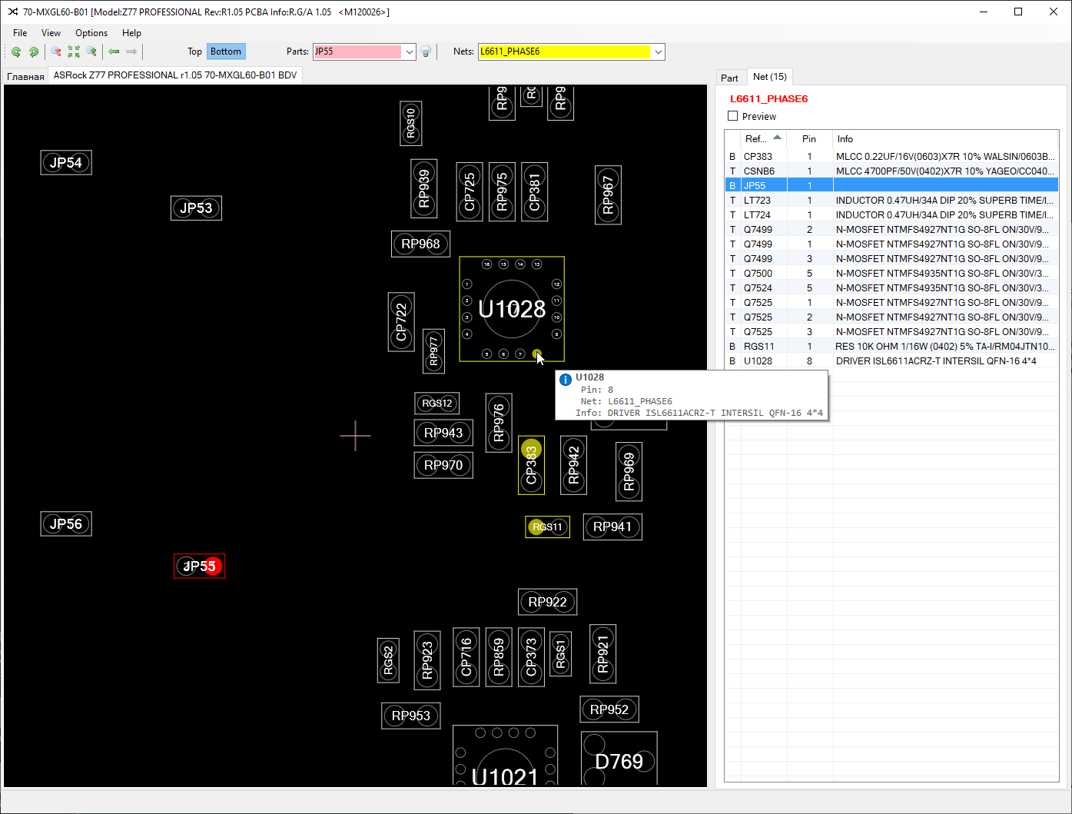Image resolution: width=1072 pixels, height=814 pixels.
Task: Enable the Preview checkbox
Action: 733,116
